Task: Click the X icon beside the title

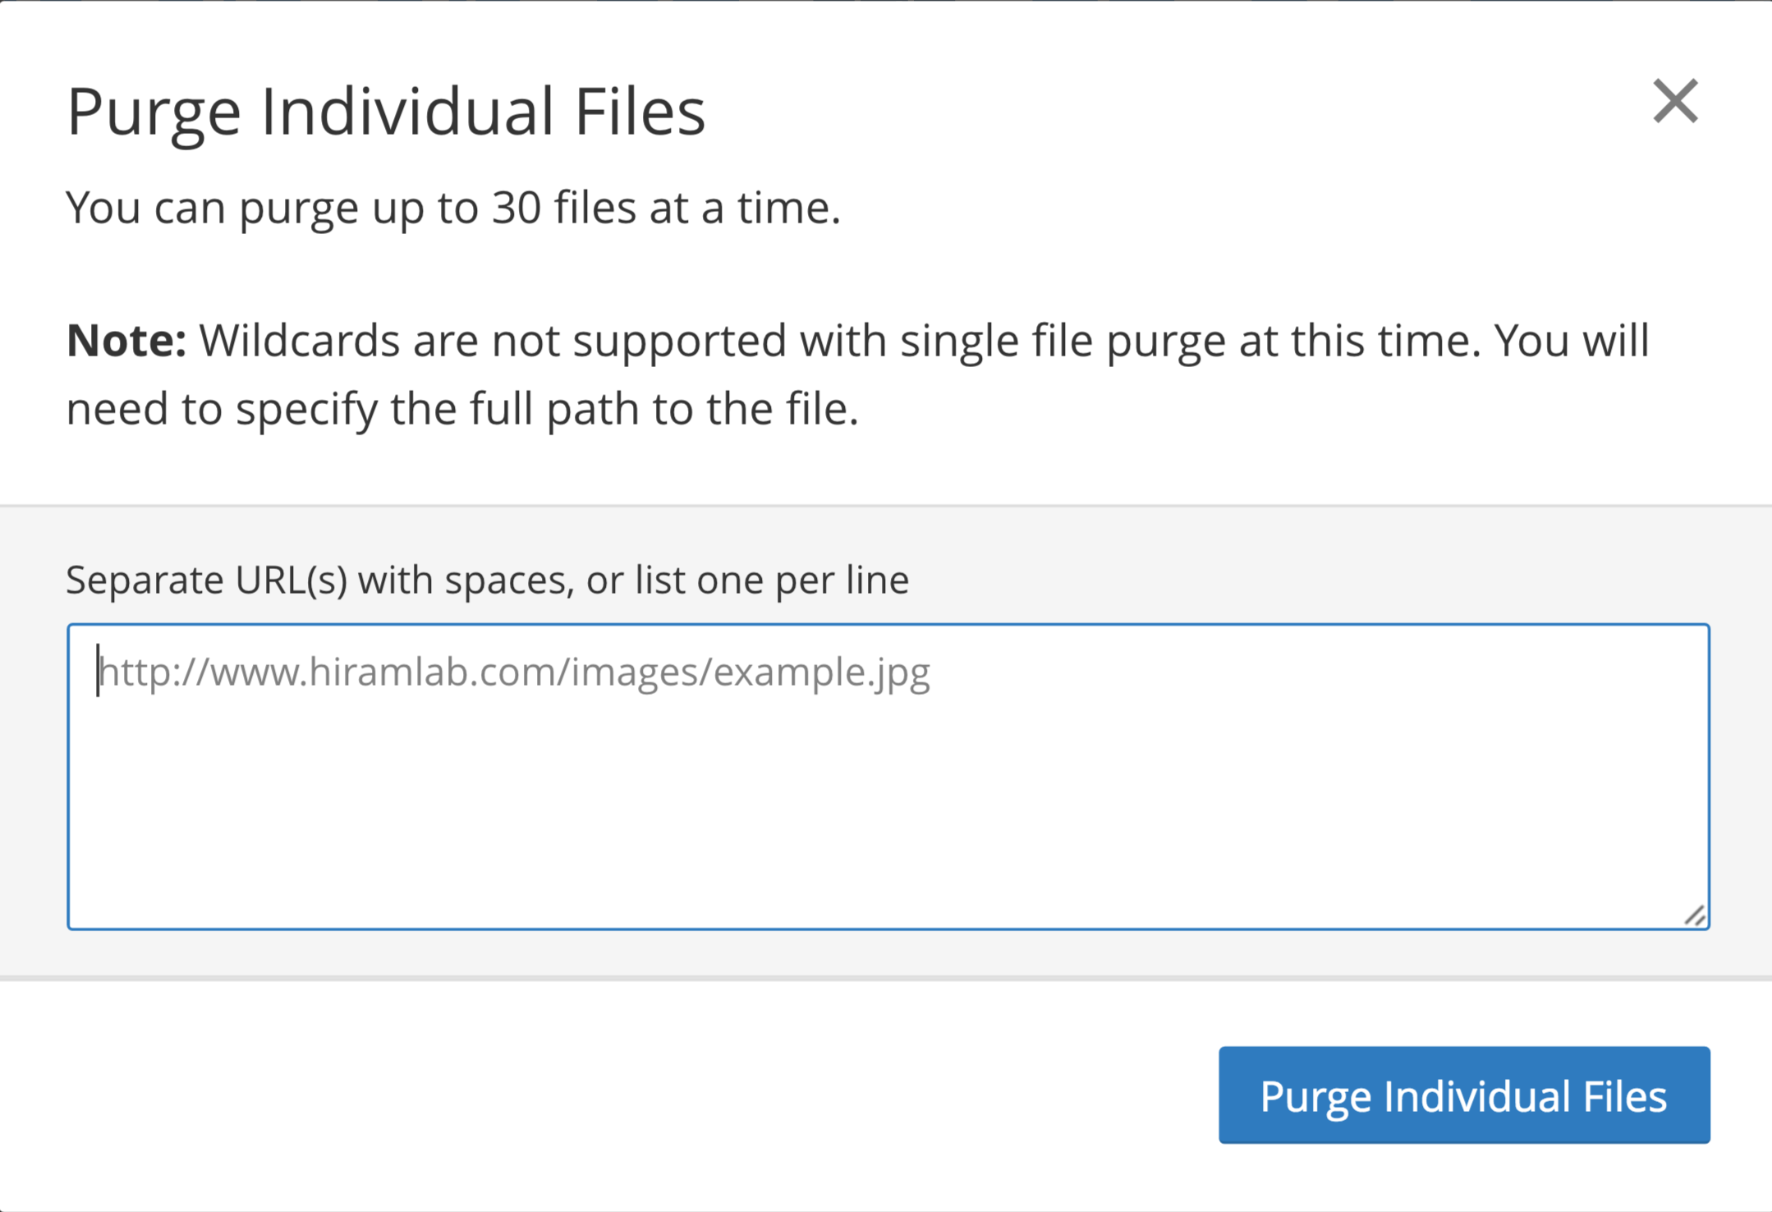Action: click(x=1675, y=101)
